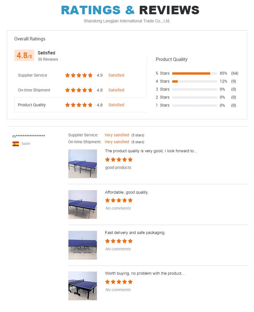The image size is (254, 312).
Task: Open fourth review's folded table thumbnail
Action: [x=83, y=286]
